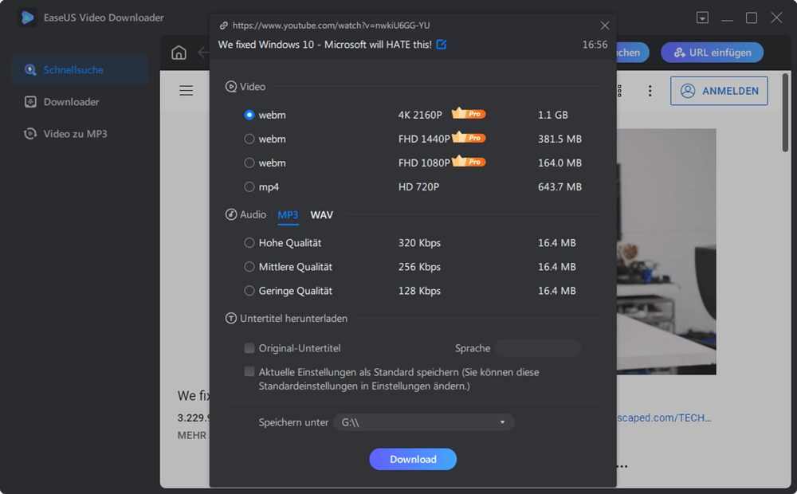Click the home icon in the browser bar
This screenshot has height=494, width=797.
pos(179,53)
